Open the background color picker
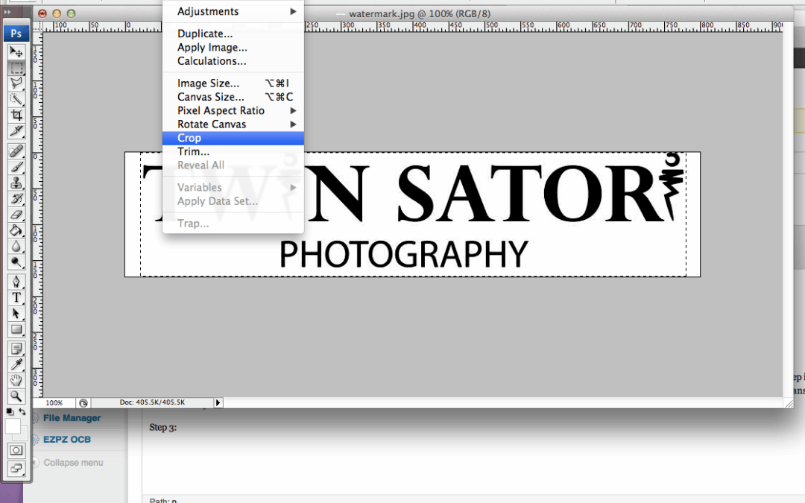805x503 pixels. coord(24,435)
